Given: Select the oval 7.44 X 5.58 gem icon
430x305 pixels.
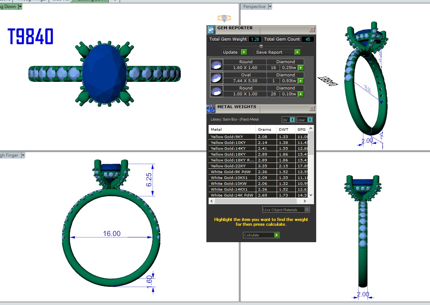Looking at the screenshot, I should [x=216, y=78].
